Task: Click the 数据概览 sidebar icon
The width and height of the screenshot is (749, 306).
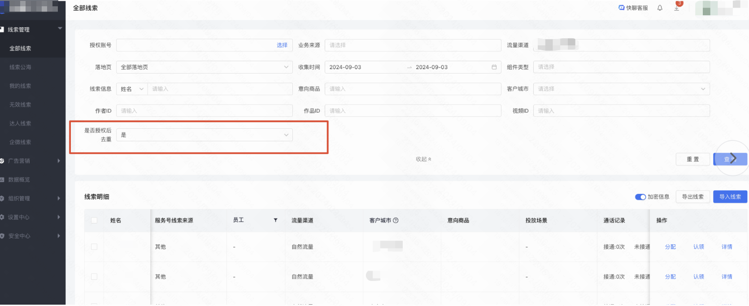Action: [2, 179]
